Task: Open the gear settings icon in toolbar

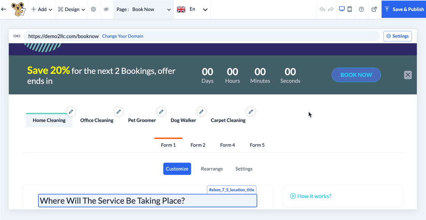Action: click(93, 9)
